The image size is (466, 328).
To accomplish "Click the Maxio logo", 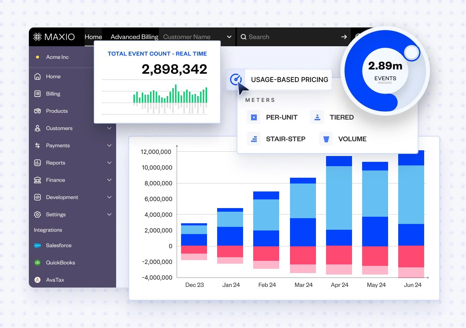I will pyautogui.click(x=55, y=36).
